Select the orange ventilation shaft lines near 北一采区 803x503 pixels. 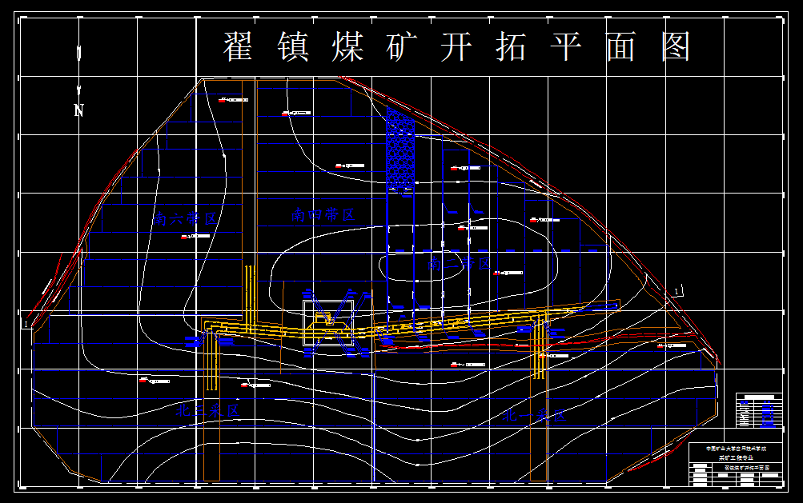(x=539, y=360)
